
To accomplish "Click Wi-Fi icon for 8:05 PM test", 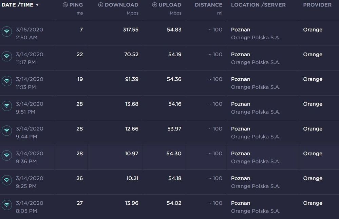I will click(x=7, y=205).
